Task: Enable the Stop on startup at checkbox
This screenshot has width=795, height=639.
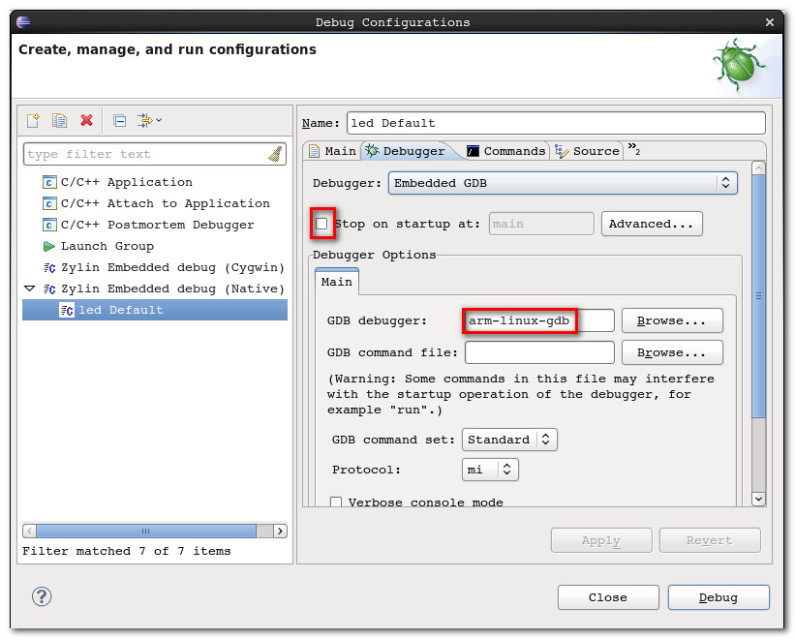Action: click(x=321, y=224)
